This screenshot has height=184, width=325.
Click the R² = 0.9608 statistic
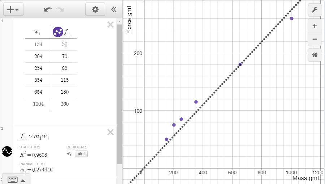pos(33,154)
